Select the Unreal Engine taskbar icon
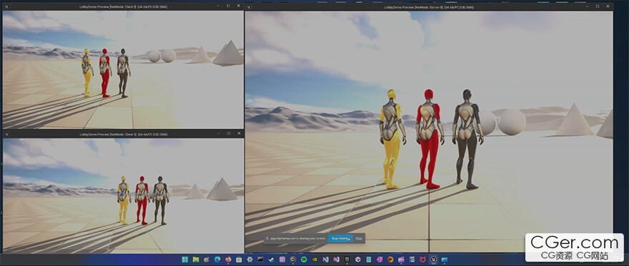Image resolution: width=629 pixels, height=266 pixels. click(x=433, y=259)
